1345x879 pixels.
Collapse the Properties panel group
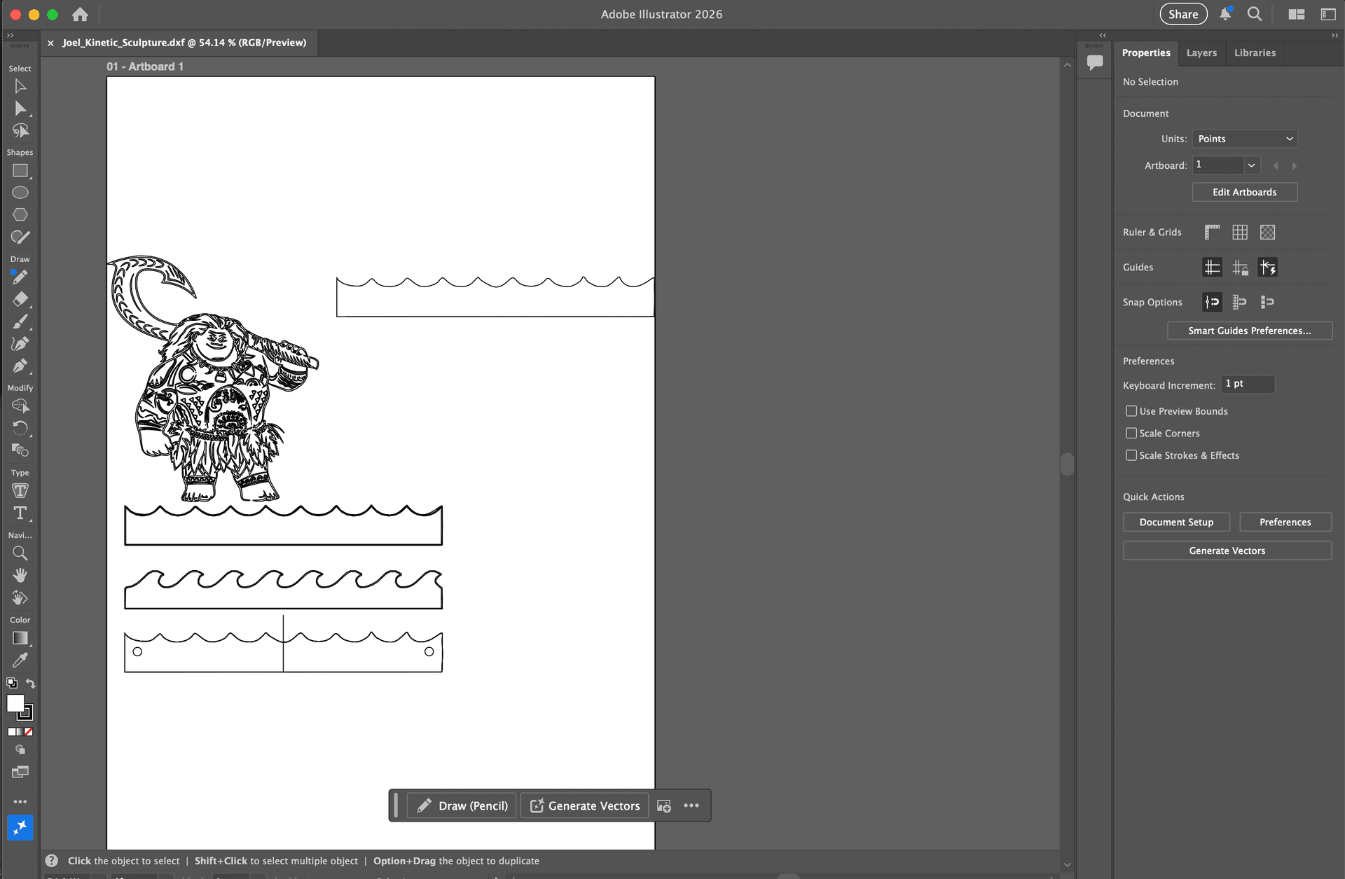pyautogui.click(x=1334, y=35)
